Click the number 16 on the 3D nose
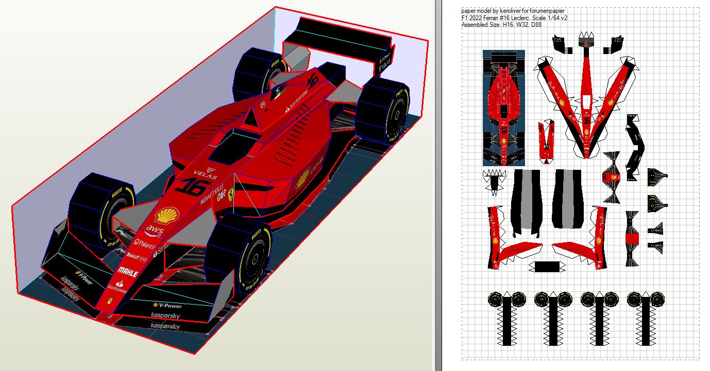This screenshot has width=710, height=371. (x=195, y=184)
